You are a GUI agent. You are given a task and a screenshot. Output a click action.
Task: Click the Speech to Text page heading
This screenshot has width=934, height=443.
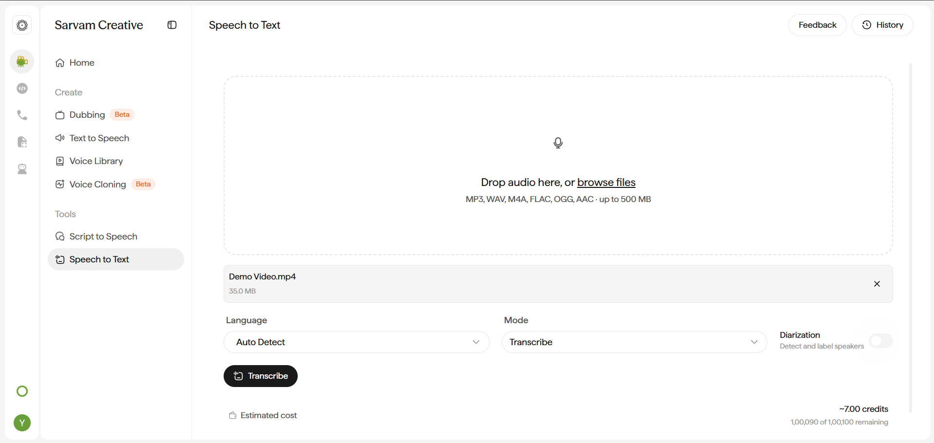[245, 25]
